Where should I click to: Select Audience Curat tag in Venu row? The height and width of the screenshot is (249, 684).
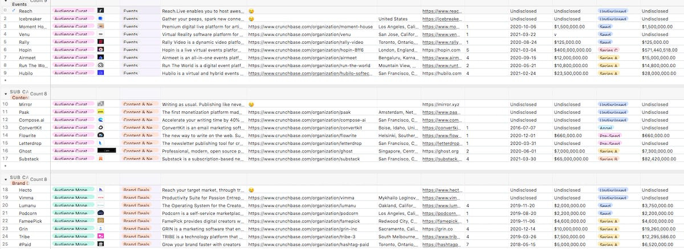[x=73, y=34]
